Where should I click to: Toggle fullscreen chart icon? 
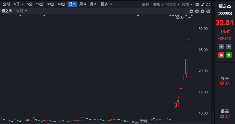point(208,4)
